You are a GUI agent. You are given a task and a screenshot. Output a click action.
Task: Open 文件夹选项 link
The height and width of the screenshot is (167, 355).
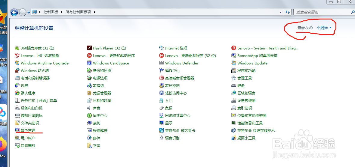(30, 123)
